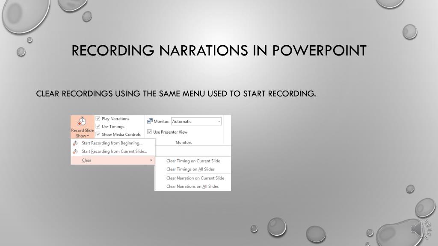The width and height of the screenshot is (438, 246).
Task: Click the icon beside Start Recording from Beginning
Action: (75, 143)
